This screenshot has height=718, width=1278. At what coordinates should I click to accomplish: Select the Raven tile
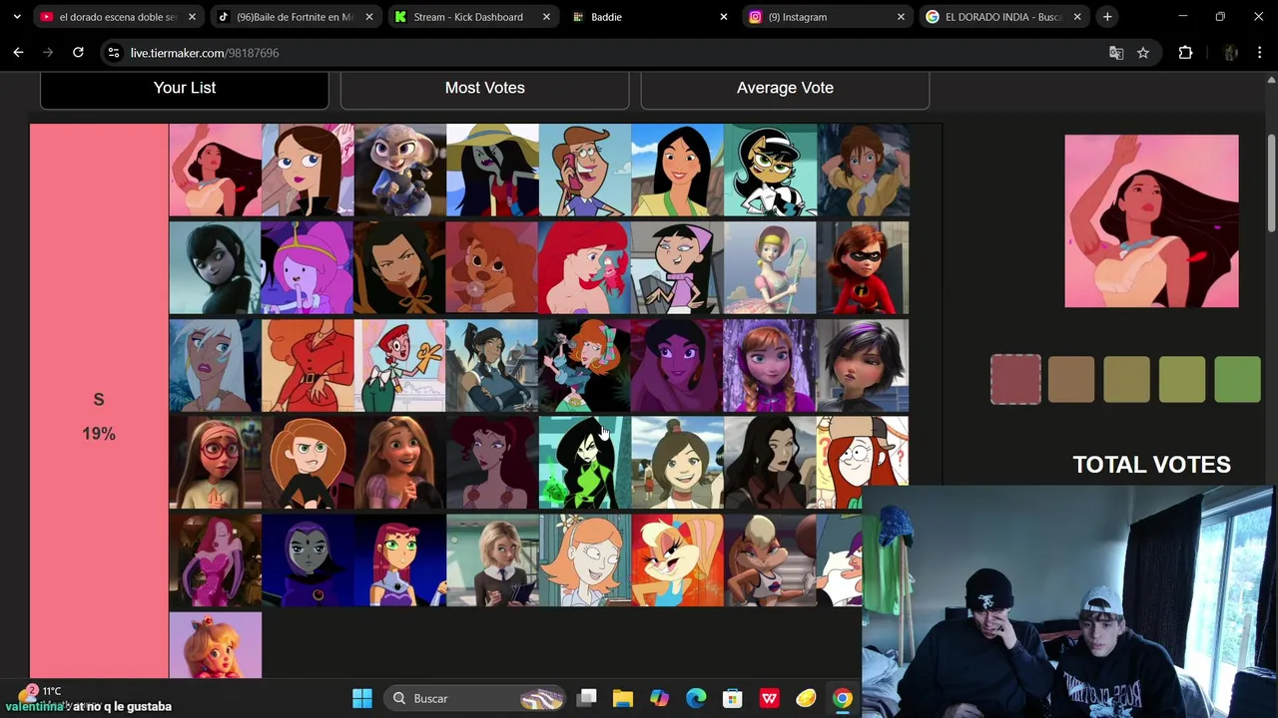coord(308,560)
